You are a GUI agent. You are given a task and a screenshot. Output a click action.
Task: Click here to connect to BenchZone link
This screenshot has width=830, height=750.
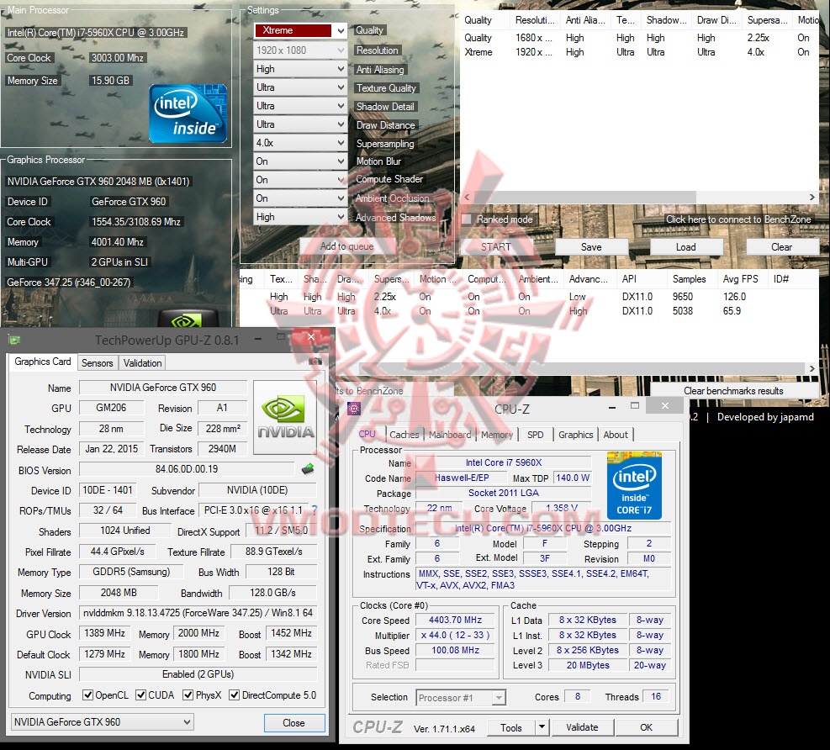[x=738, y=219]
